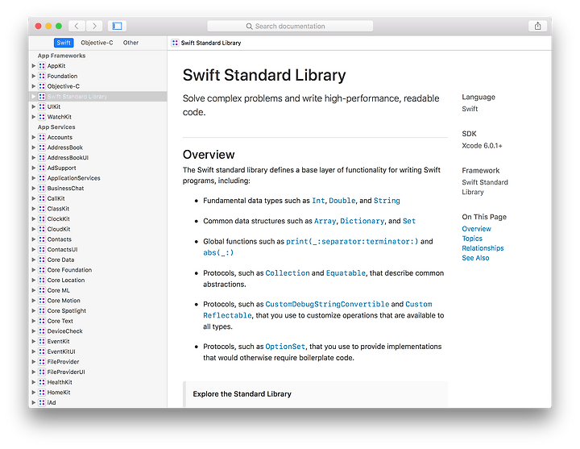Focus the Search documentation field

pos(290,27)
